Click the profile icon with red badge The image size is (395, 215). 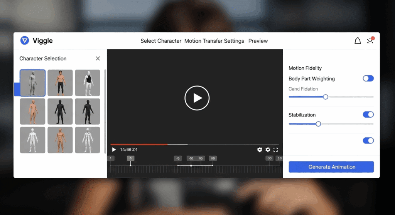pos(371,40)
